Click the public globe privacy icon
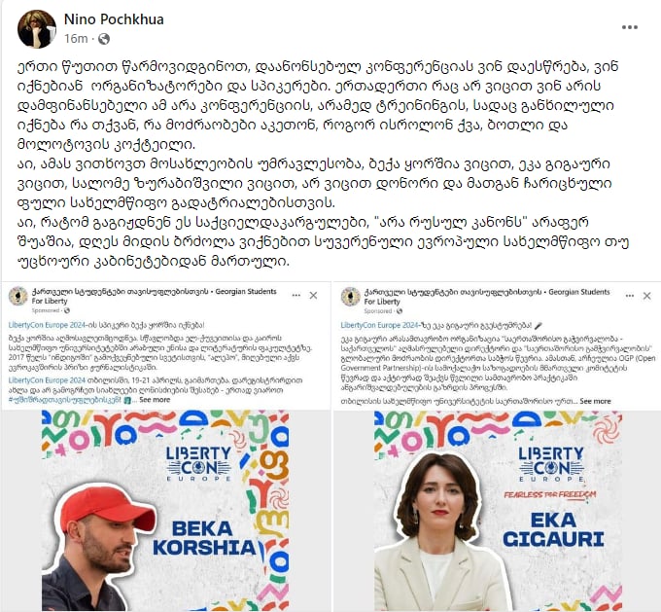This screenshot has width=661, height=612. pos(104,39)
